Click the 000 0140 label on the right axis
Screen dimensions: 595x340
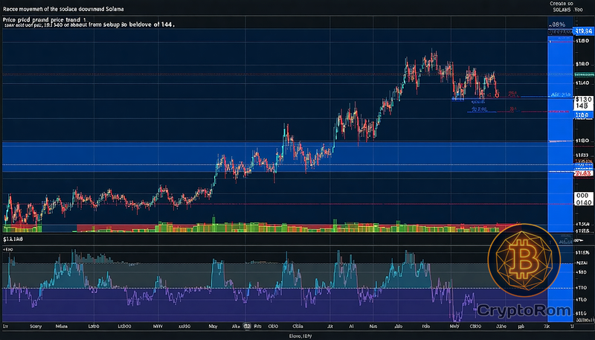(583, 199)
